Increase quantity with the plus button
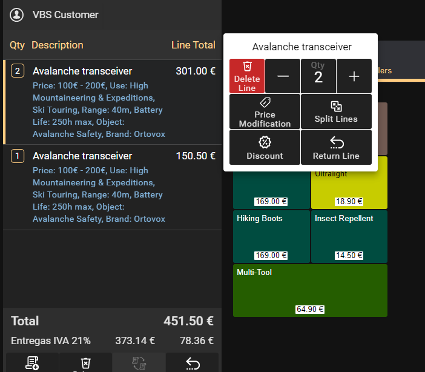This screenshot has height=372, width=425. pos(354,76)
